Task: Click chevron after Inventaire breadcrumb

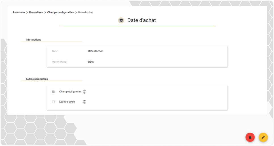Action: pyautogui.click(x=27, y=12)
